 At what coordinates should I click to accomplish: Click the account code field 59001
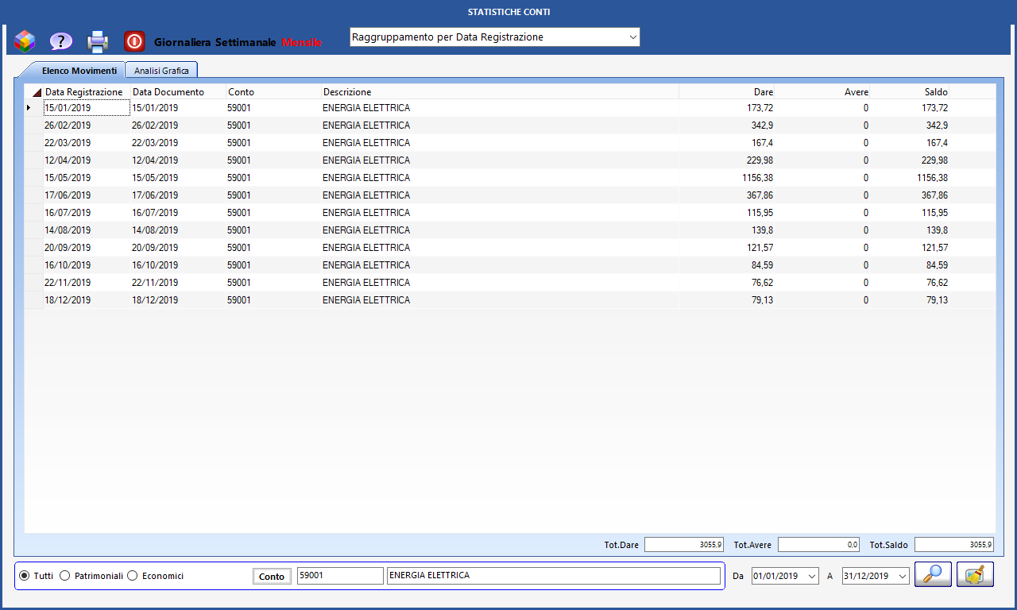338,576
